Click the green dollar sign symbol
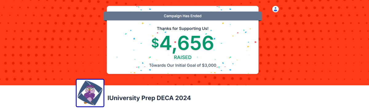 tap(155, 43)
